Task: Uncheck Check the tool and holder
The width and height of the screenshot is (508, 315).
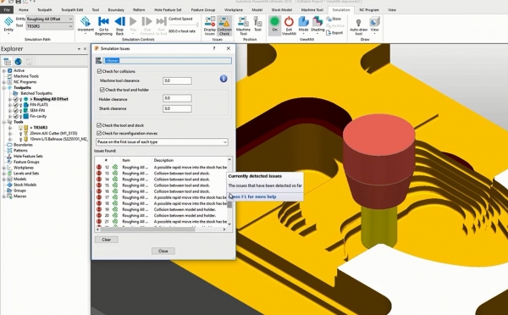Action: point(102,90)
